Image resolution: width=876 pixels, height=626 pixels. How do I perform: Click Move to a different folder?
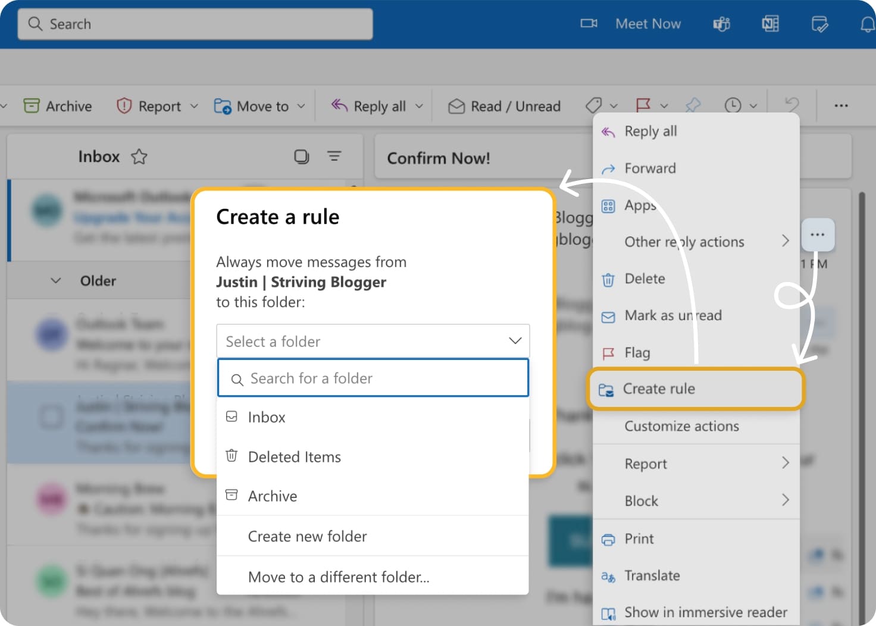point(338,577)
